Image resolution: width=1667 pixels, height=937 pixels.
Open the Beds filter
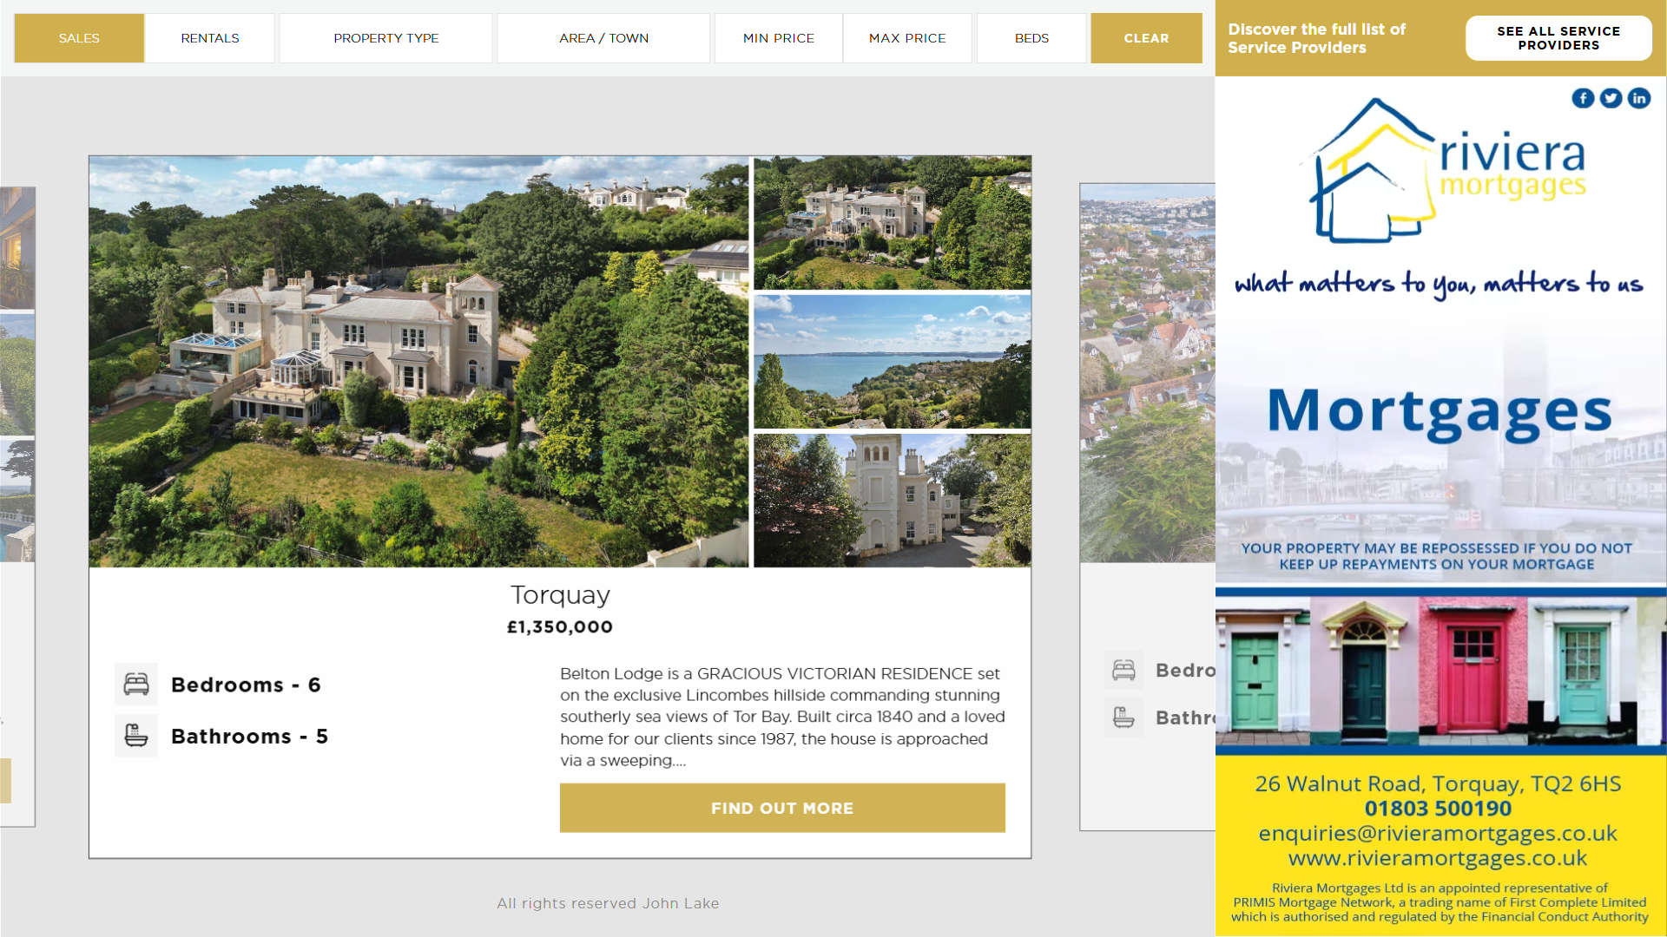point(1031,38)
